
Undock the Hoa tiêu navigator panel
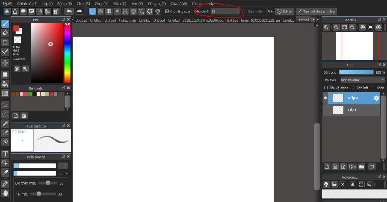(379, 20)
